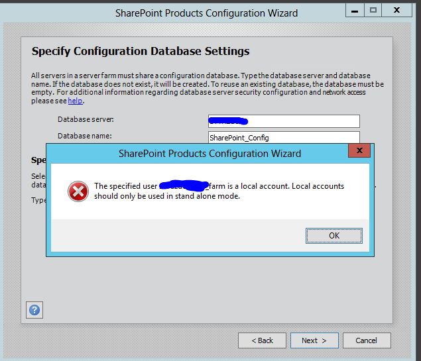Click the 'Database name:' label
Viewport: 421px width, 361px height.
(x=85, y=136)
